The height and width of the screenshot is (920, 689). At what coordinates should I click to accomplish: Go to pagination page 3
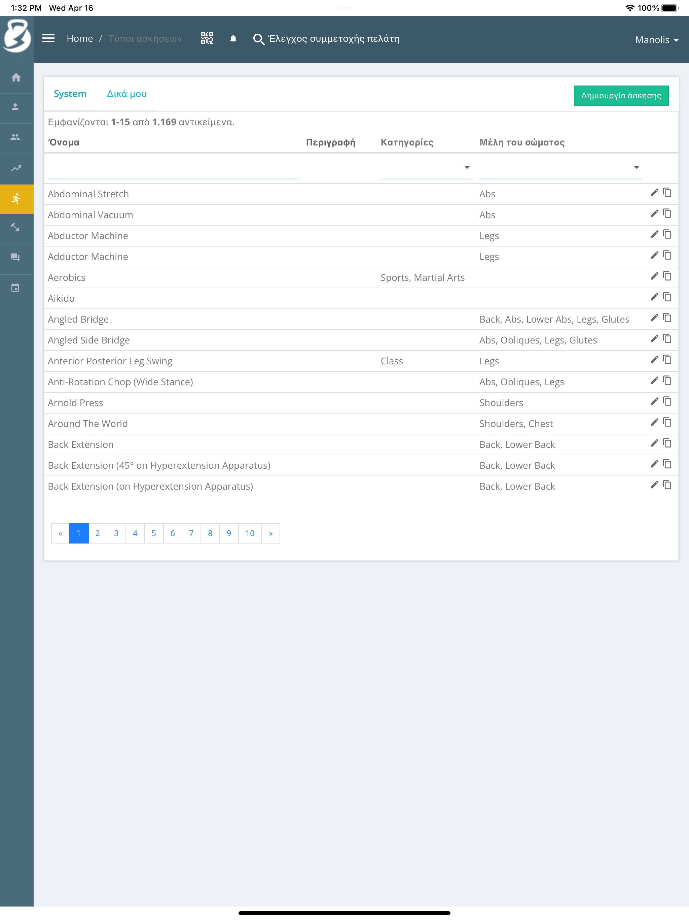tap(116, 533)
